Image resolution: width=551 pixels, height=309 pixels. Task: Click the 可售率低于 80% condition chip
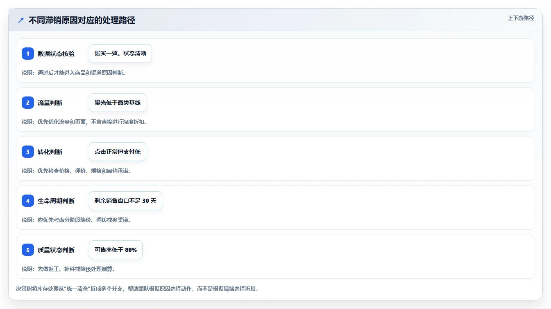click(x=116, y=250)
